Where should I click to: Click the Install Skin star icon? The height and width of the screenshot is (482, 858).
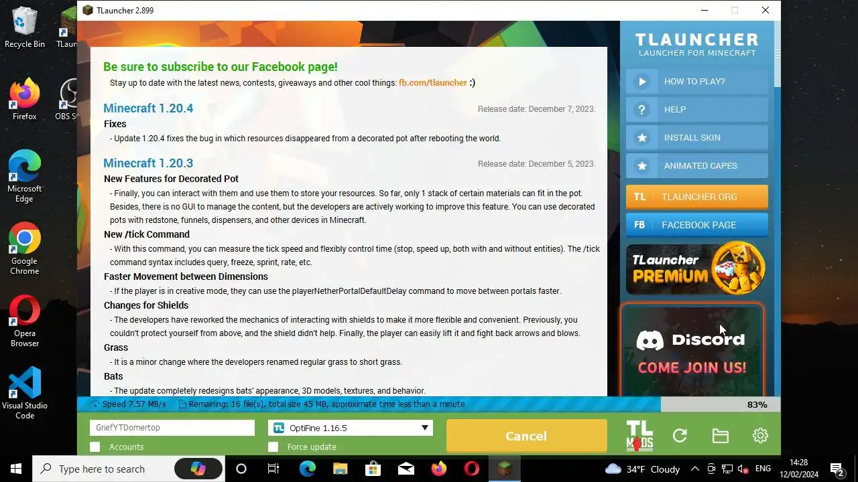click(x=642, y=138)
